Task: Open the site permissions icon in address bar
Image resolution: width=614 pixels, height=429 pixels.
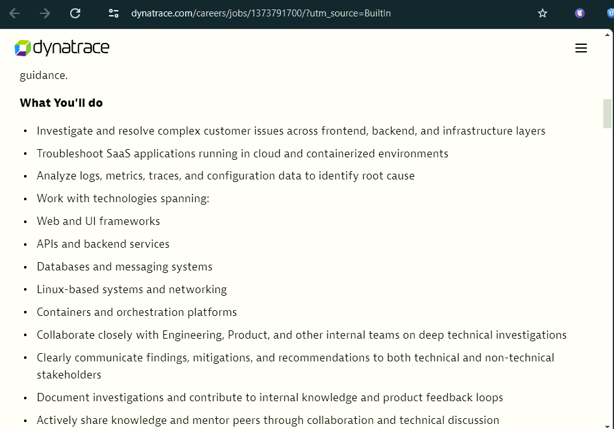Action: point(113,13)
